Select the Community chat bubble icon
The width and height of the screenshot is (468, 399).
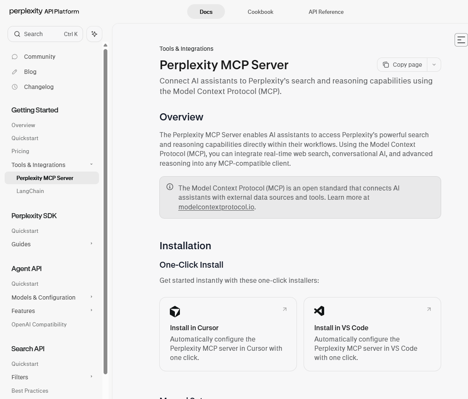[x=15, y=57]
